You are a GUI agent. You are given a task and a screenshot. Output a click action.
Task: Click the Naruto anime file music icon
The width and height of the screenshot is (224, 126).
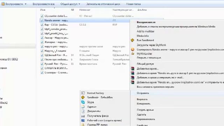point(42,20)
